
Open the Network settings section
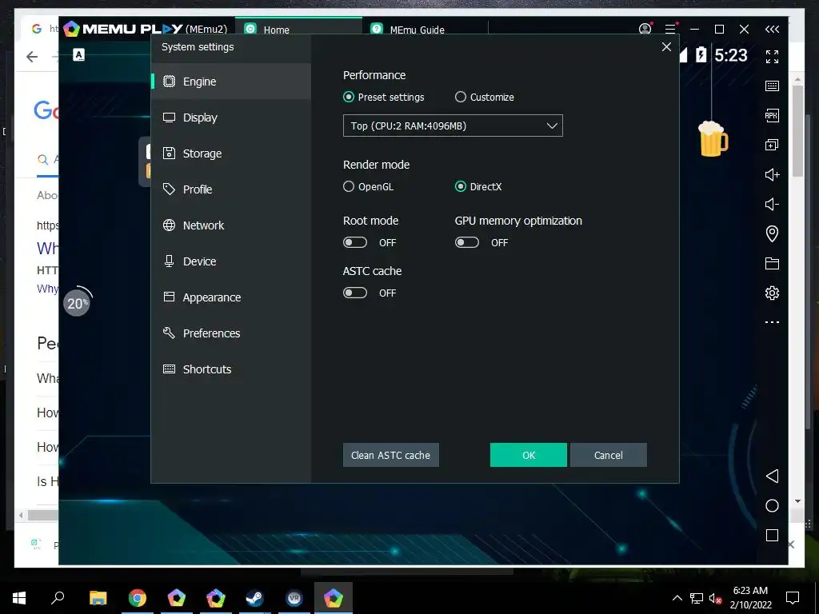click(231, 225)
